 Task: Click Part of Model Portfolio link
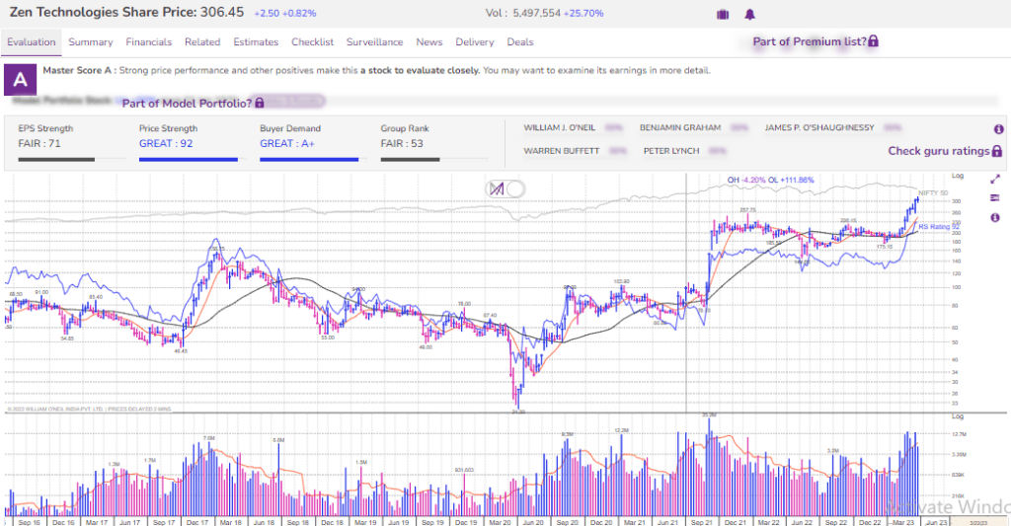click(187, 104)
